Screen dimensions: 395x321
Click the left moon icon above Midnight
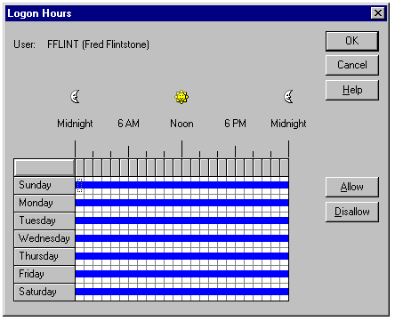pyautogui.click(x=75, y=97)
